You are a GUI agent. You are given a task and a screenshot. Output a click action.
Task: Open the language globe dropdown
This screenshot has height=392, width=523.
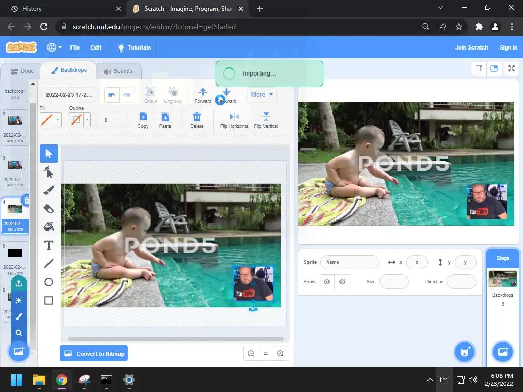point(54,47)
